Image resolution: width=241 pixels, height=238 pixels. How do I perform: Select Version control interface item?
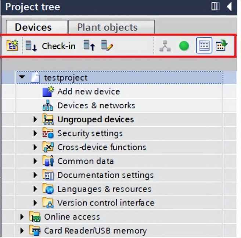click(x=105, y=203)
